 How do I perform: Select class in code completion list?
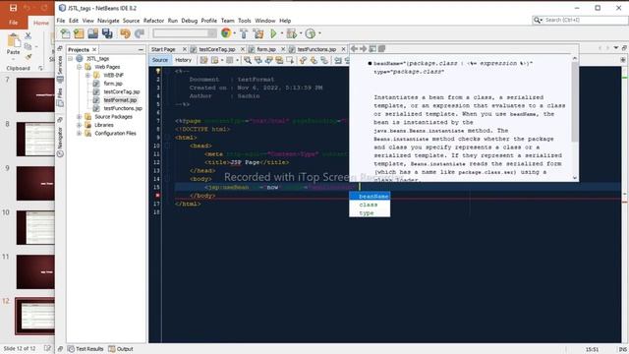(370, 205)
